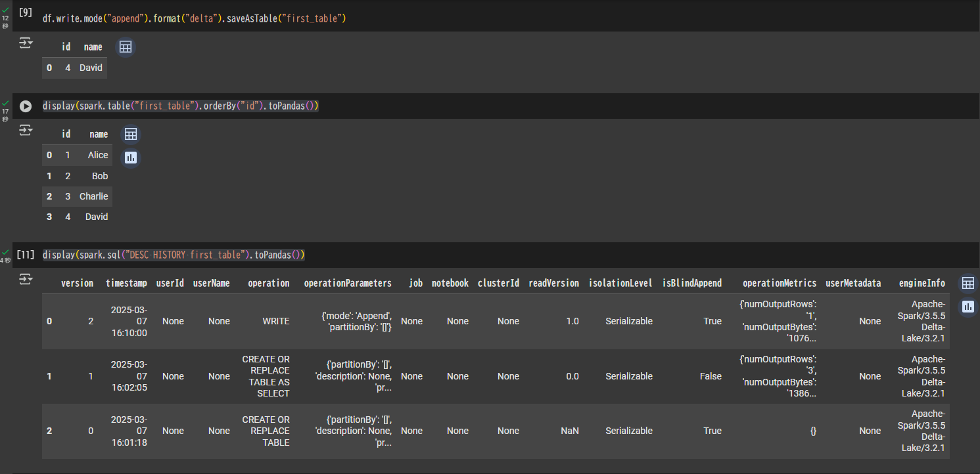Viewport: 980px width, 474px height.
Task: Click into the DESC HISTORY code line
Action: (174, 255)
